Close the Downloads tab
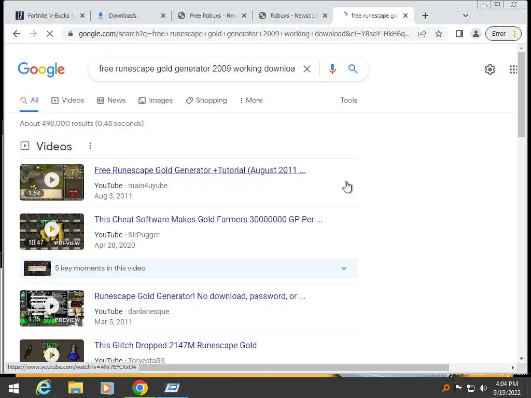Viewport: 531px width, 398px height. (x=163, y=16)
